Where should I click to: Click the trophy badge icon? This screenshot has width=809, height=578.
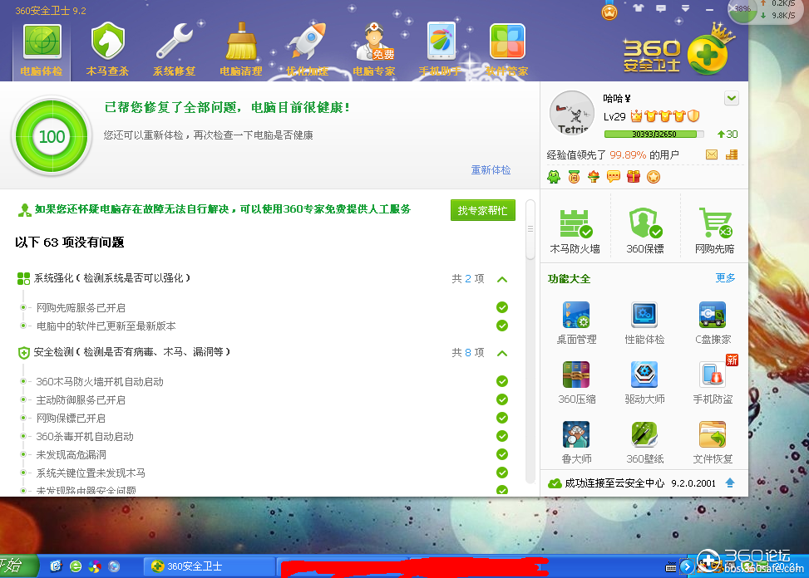pyautogui.click(x=594, y=177)
